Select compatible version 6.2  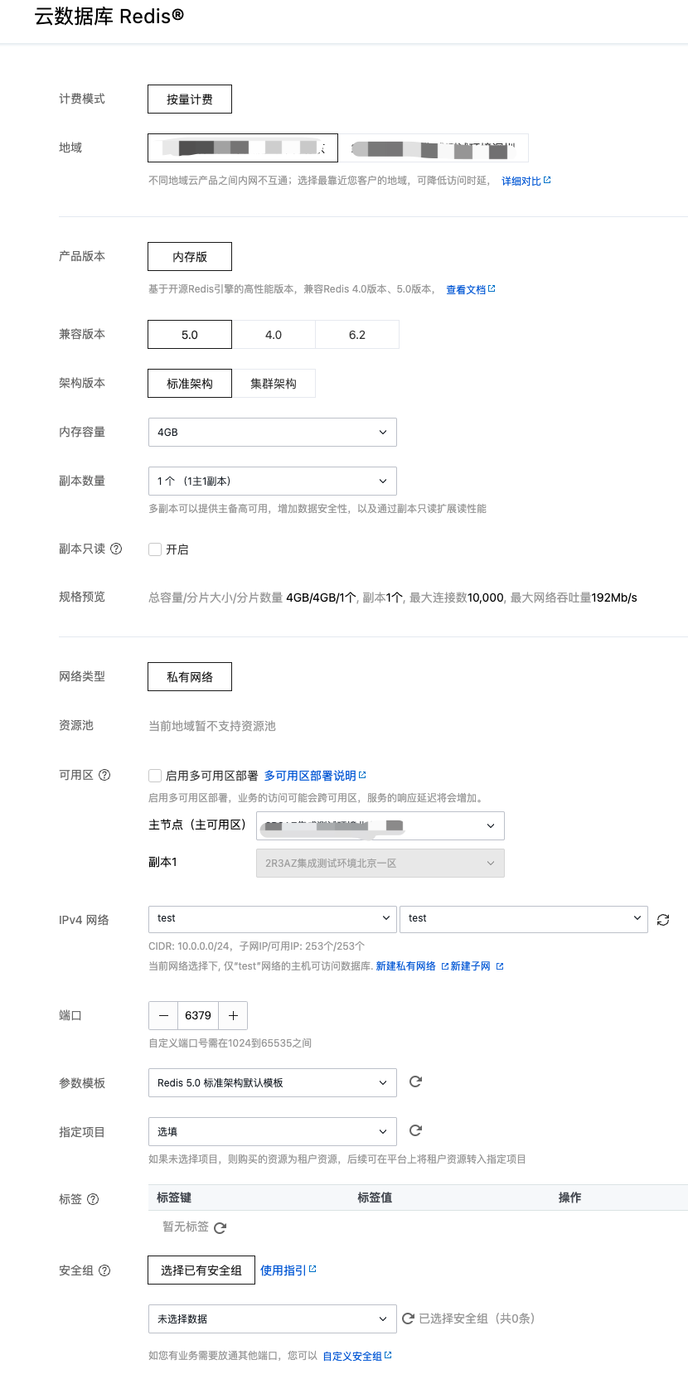[357, 335]
